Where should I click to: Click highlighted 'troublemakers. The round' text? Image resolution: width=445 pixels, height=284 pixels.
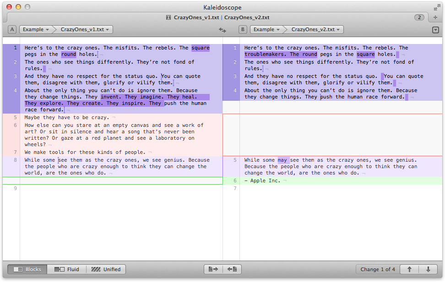[x=281, y=54]
